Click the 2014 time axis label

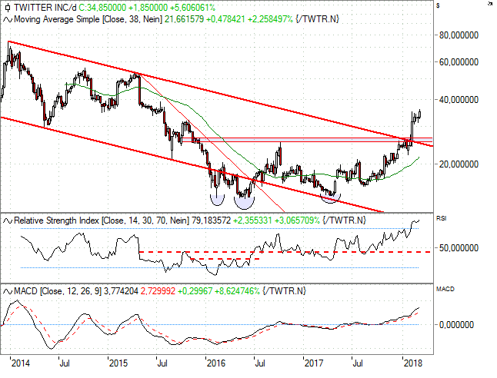pyautogui.click(x=21, y=363)
